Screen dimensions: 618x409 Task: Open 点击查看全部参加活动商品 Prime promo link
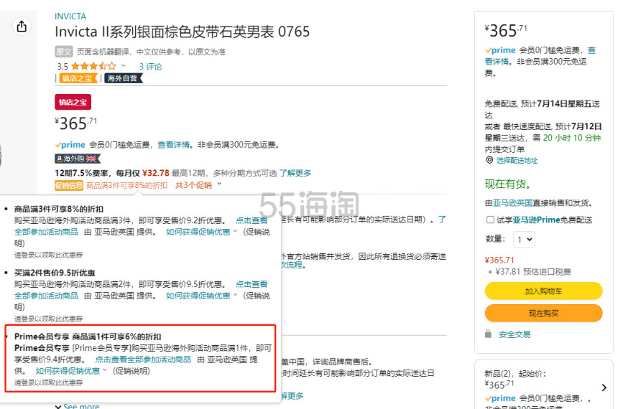[x=143, y=359]
